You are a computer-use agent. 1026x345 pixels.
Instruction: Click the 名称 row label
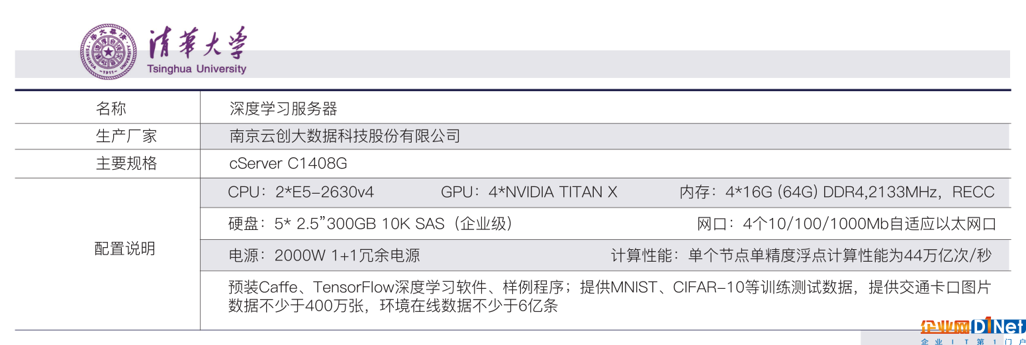point(111,108)
